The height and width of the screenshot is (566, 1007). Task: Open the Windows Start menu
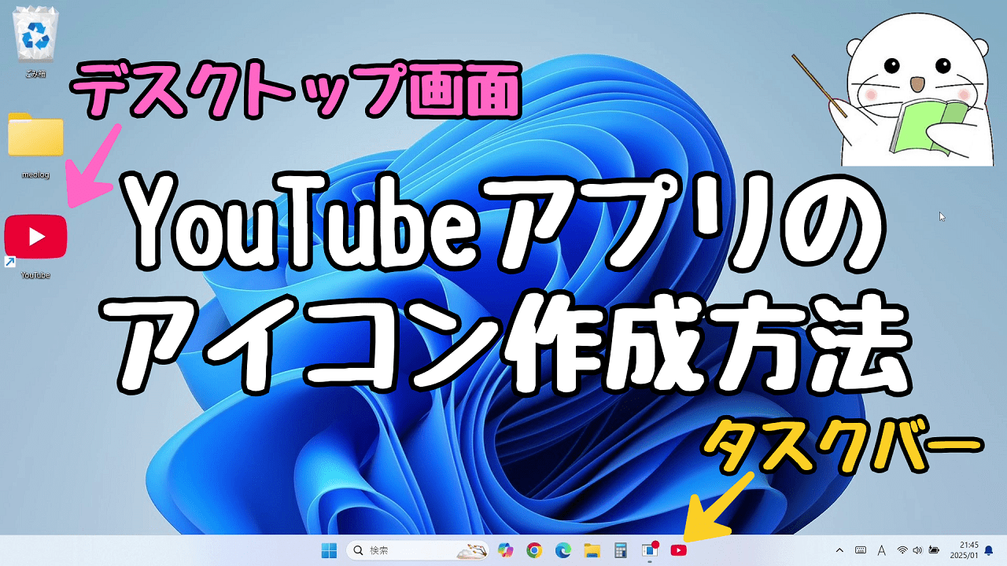pyautogui.click(x=329, y=550)
